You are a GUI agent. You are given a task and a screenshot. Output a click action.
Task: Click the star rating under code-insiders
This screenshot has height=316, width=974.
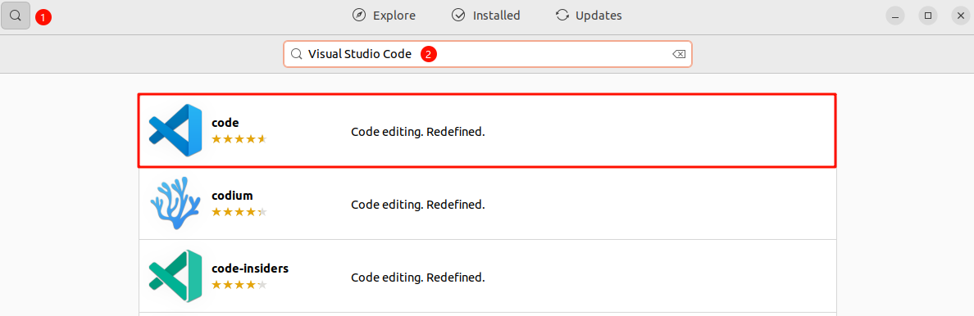(239, 285)
